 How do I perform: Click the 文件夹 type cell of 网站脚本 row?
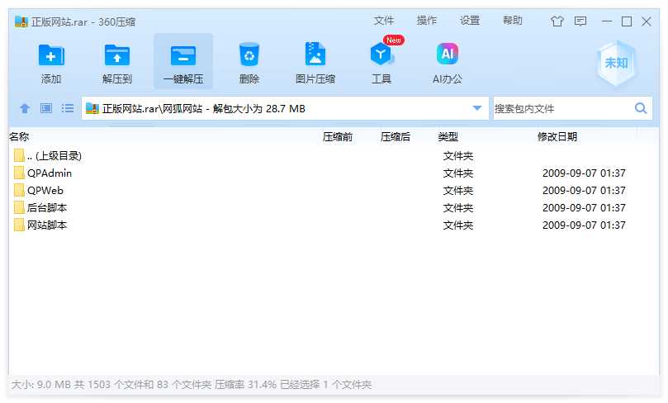(x=458, y=225)
